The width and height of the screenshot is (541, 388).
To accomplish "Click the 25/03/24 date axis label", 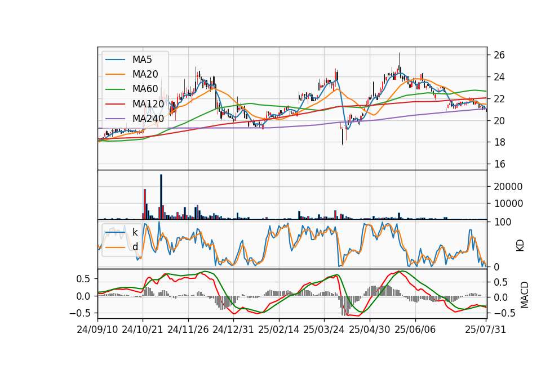I will pyautogui.click(x=324, y=330).
